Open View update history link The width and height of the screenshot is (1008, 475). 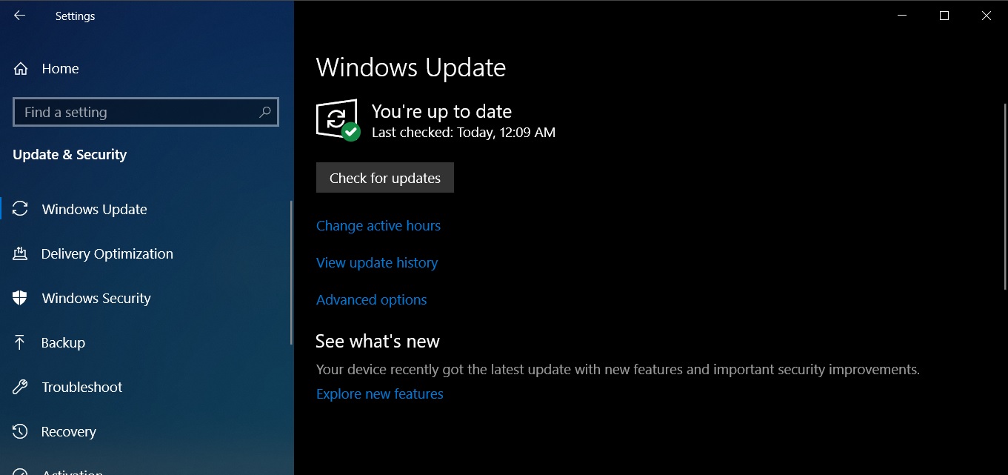(377, 263)
